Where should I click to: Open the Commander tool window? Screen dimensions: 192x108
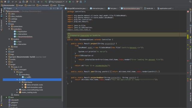[190, 84]
